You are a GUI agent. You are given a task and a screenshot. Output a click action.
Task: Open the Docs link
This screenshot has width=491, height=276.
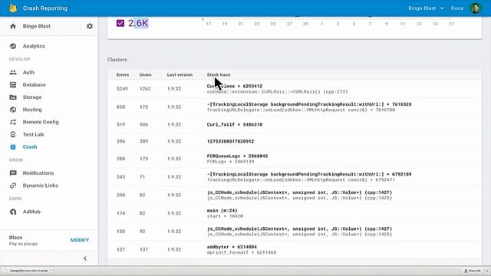tap(457, 8)
